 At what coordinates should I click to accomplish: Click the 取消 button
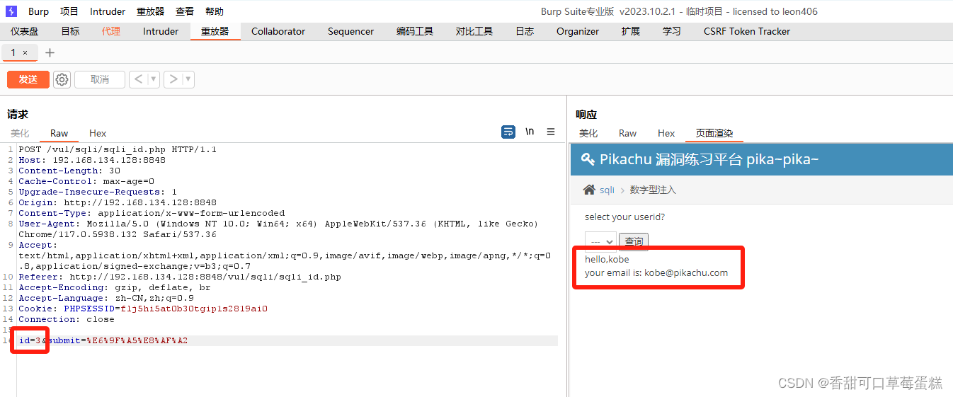tap(100, 79)
